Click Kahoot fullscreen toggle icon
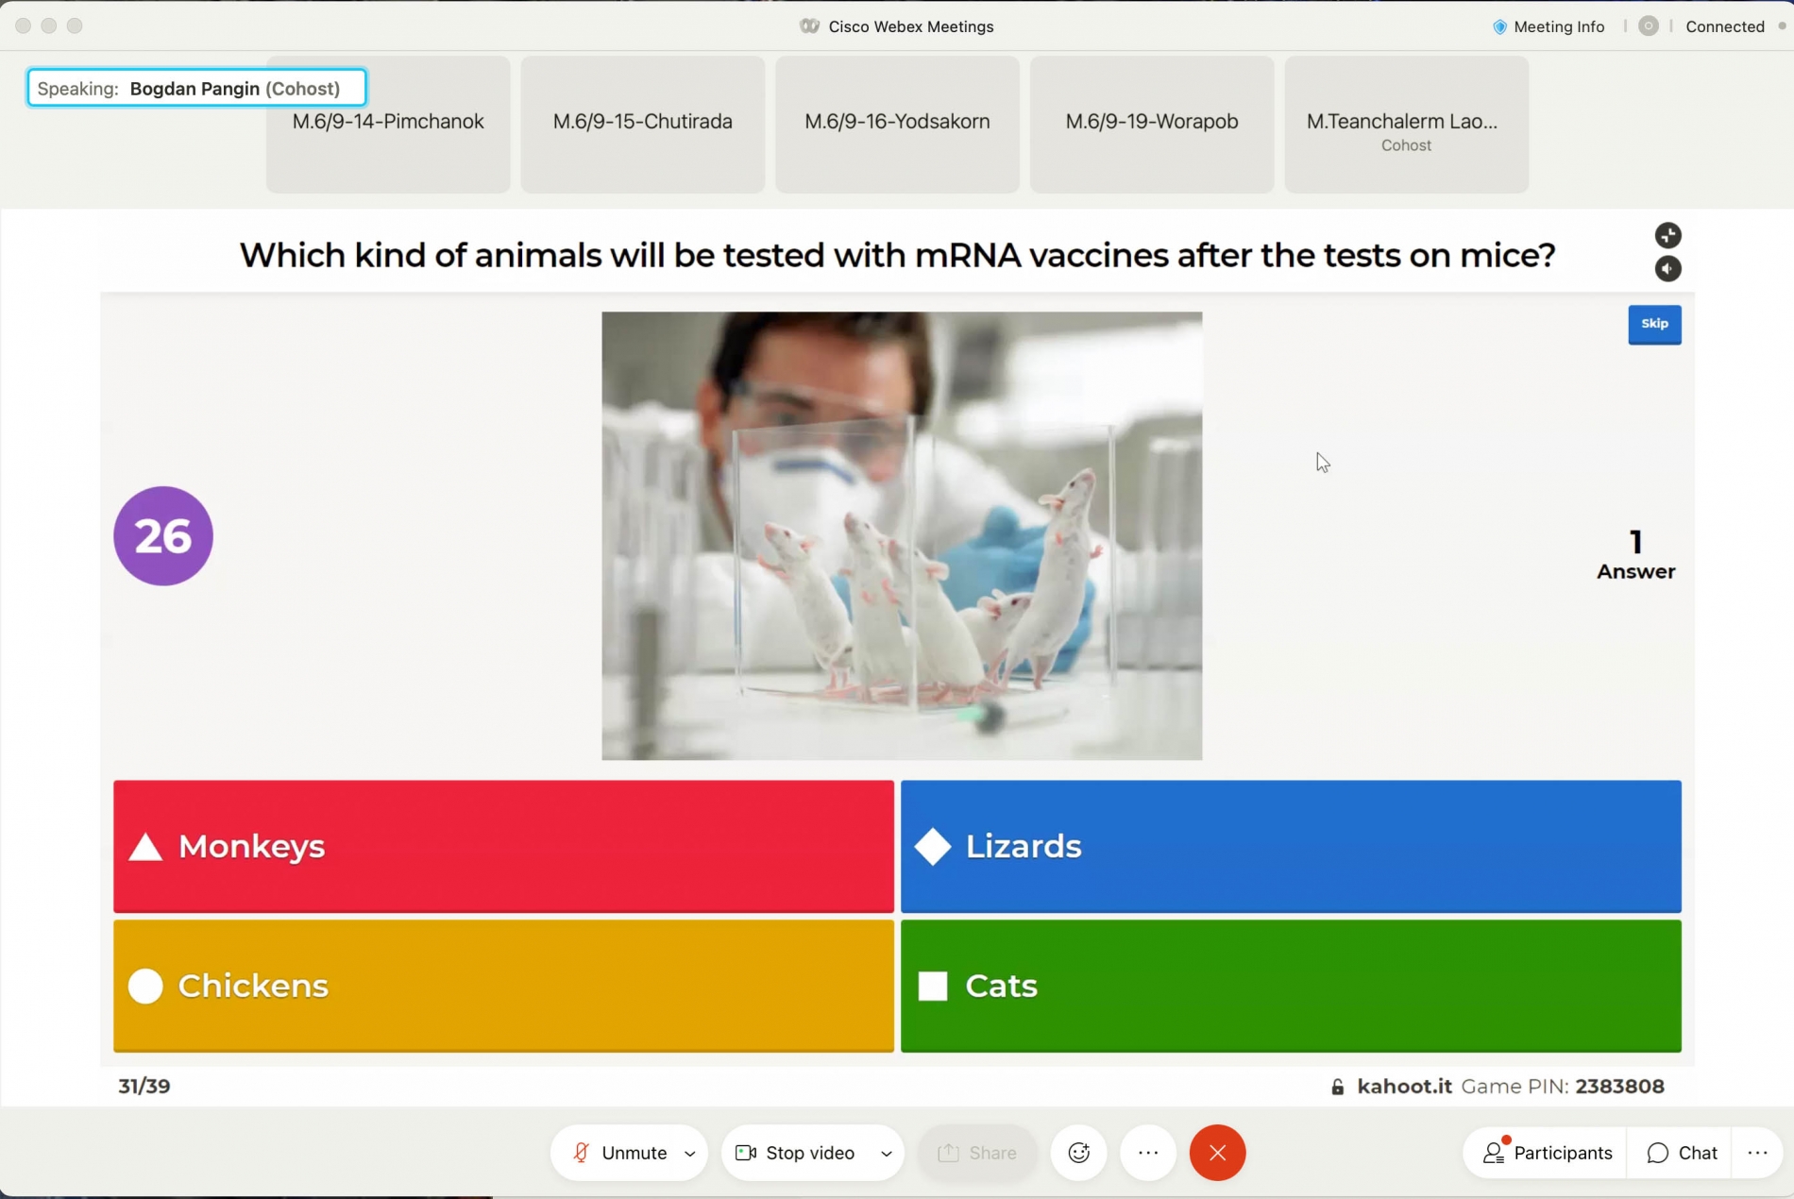The height and width of the screenshot is (1199, 1794). tap(1667, 235)
